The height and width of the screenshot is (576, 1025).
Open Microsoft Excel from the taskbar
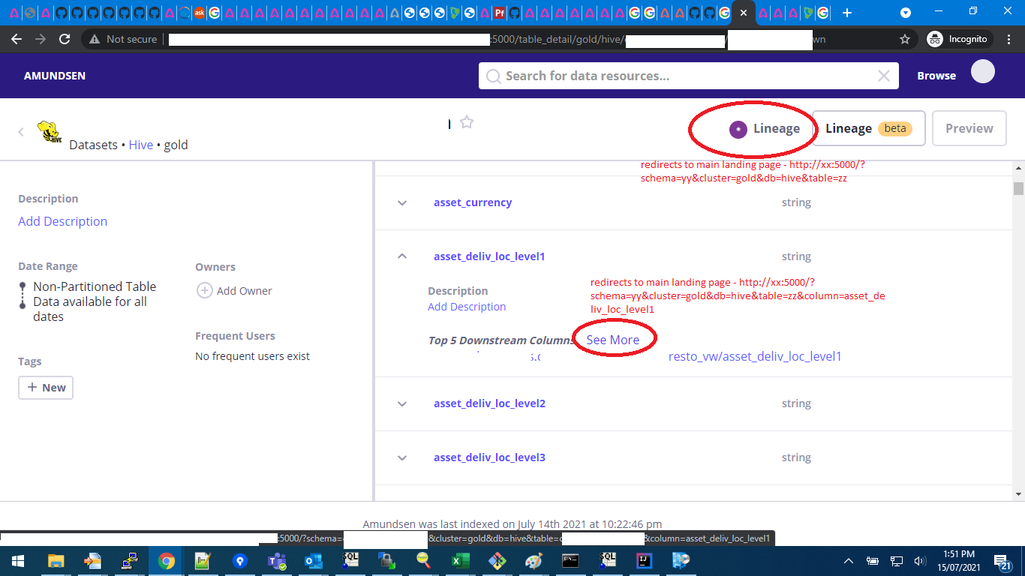460,561
